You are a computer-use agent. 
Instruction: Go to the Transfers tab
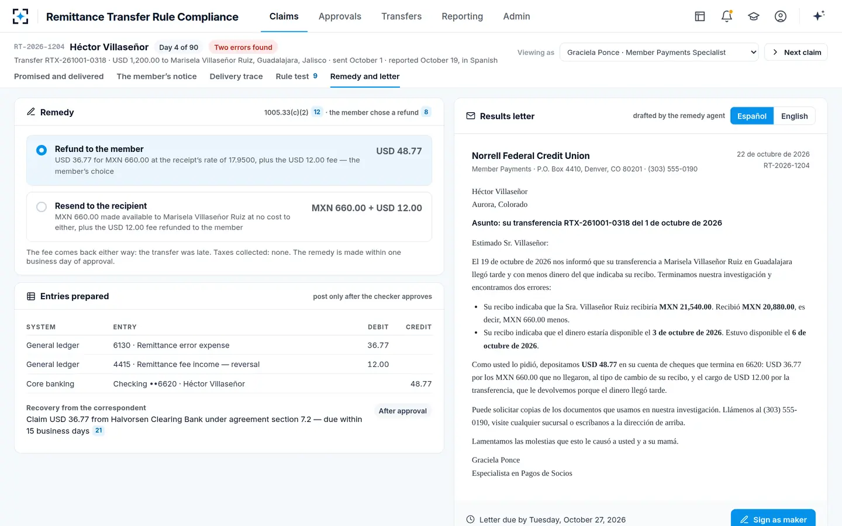402,16
